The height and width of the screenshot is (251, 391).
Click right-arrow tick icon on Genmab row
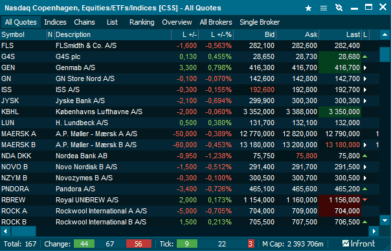coord(365,67)
